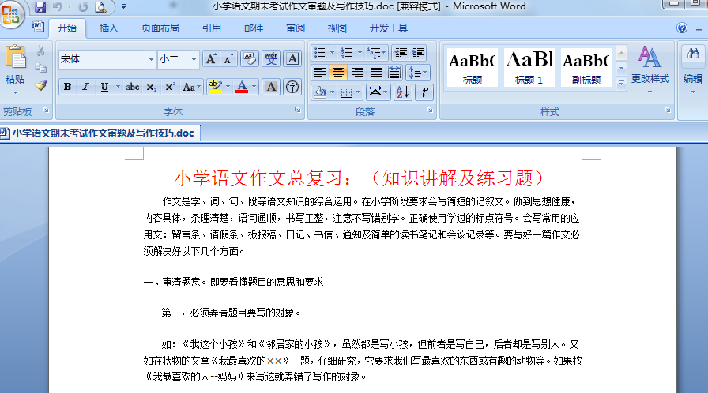This screenshot has height=393, width=708.
Task: Increase paragraph indent
Action: (418, 53)
